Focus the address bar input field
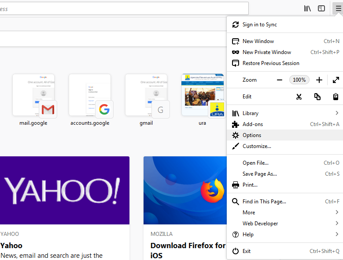 124,9
